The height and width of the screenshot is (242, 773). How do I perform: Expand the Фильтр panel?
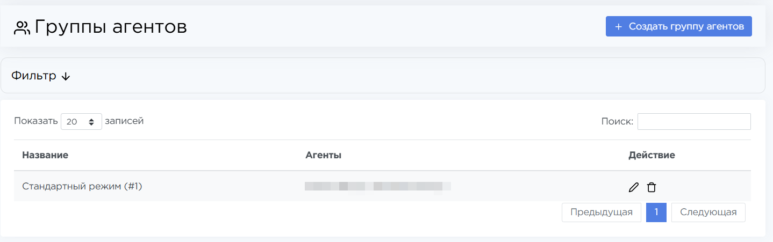pyautogui.click(x=34, y=76)
